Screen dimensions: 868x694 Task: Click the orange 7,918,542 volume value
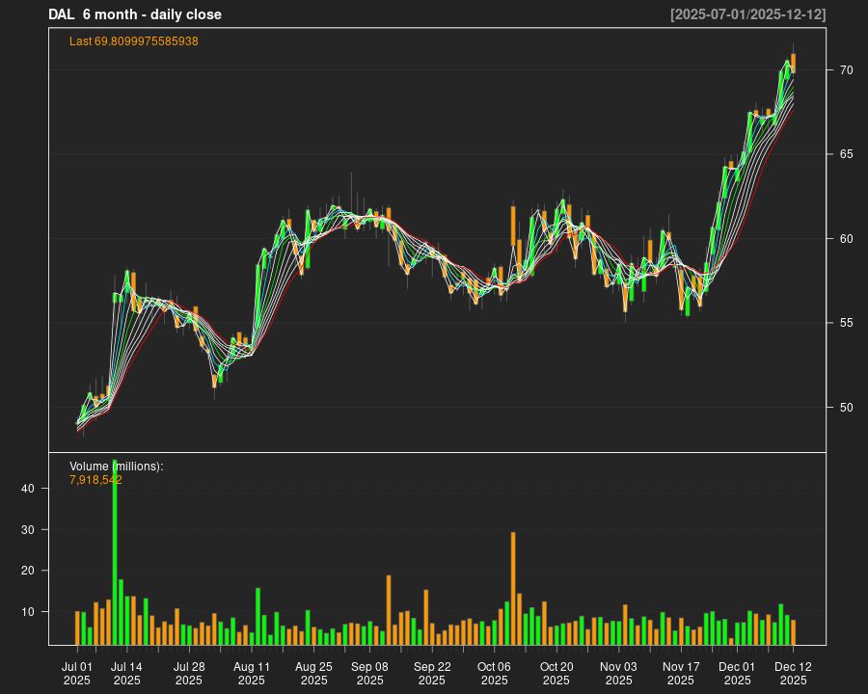tap(95, 479)
